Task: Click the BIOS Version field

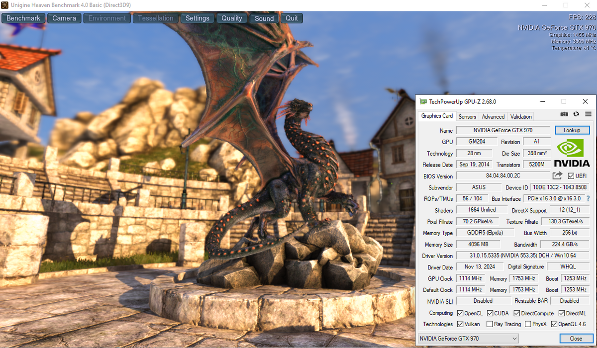Action: point(502,175)
